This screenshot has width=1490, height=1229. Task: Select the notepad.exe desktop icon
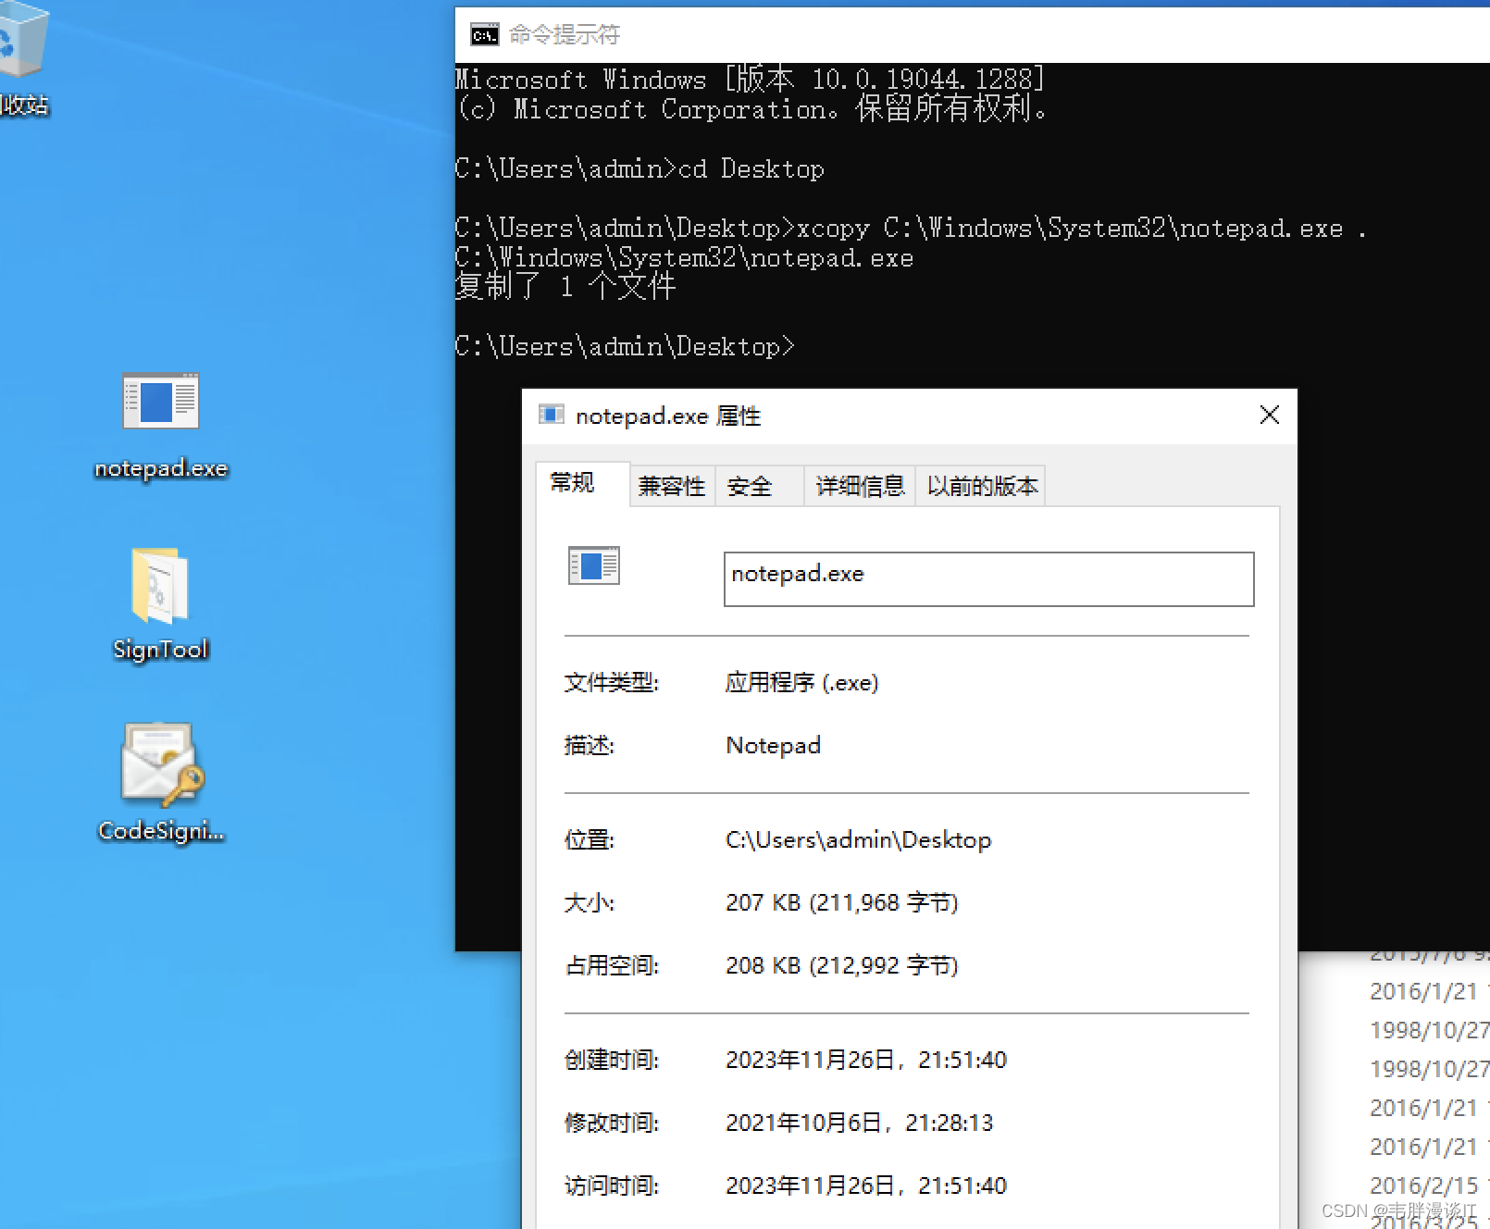[161, 425]
